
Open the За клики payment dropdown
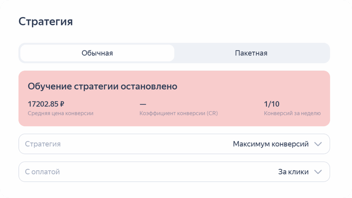pyautogui.click(x=174, y=172)
